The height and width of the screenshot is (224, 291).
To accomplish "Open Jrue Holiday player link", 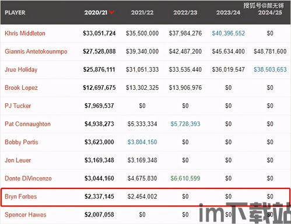I will [x=21, y=69].
